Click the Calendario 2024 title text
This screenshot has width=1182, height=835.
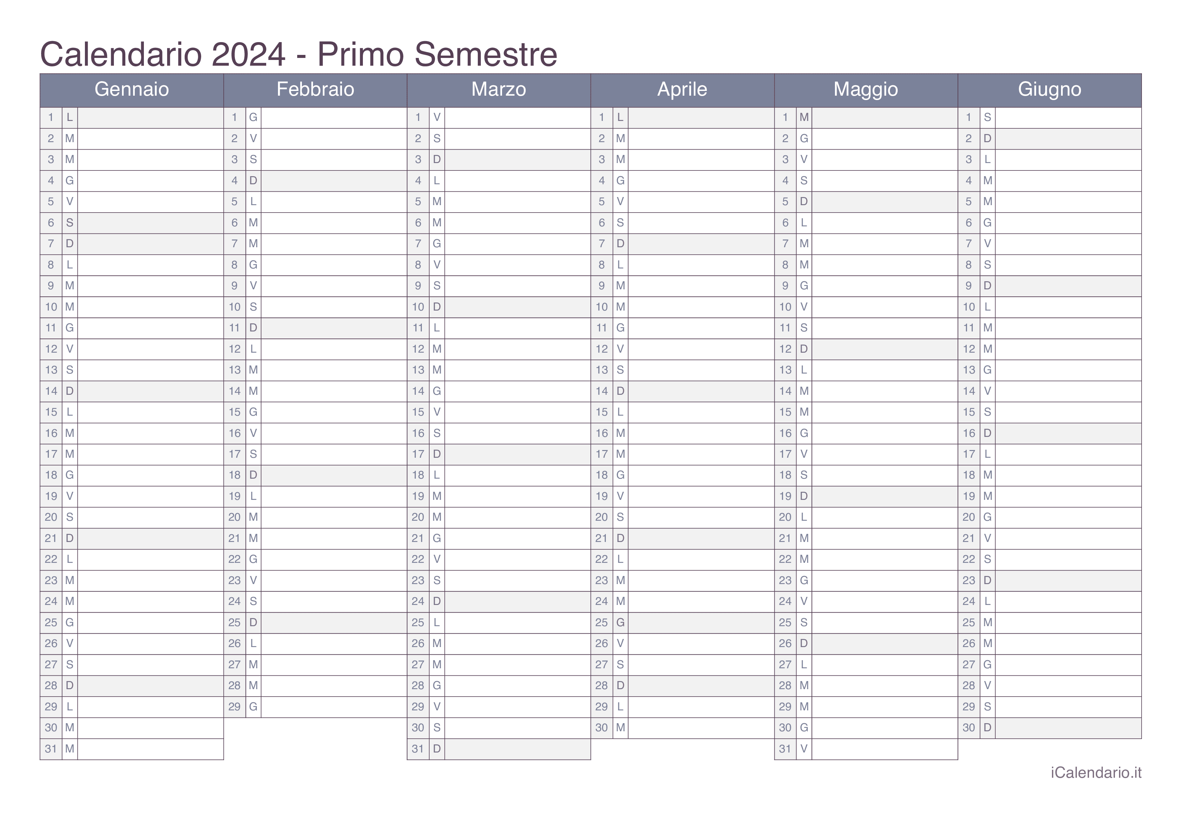pos(163,54)
